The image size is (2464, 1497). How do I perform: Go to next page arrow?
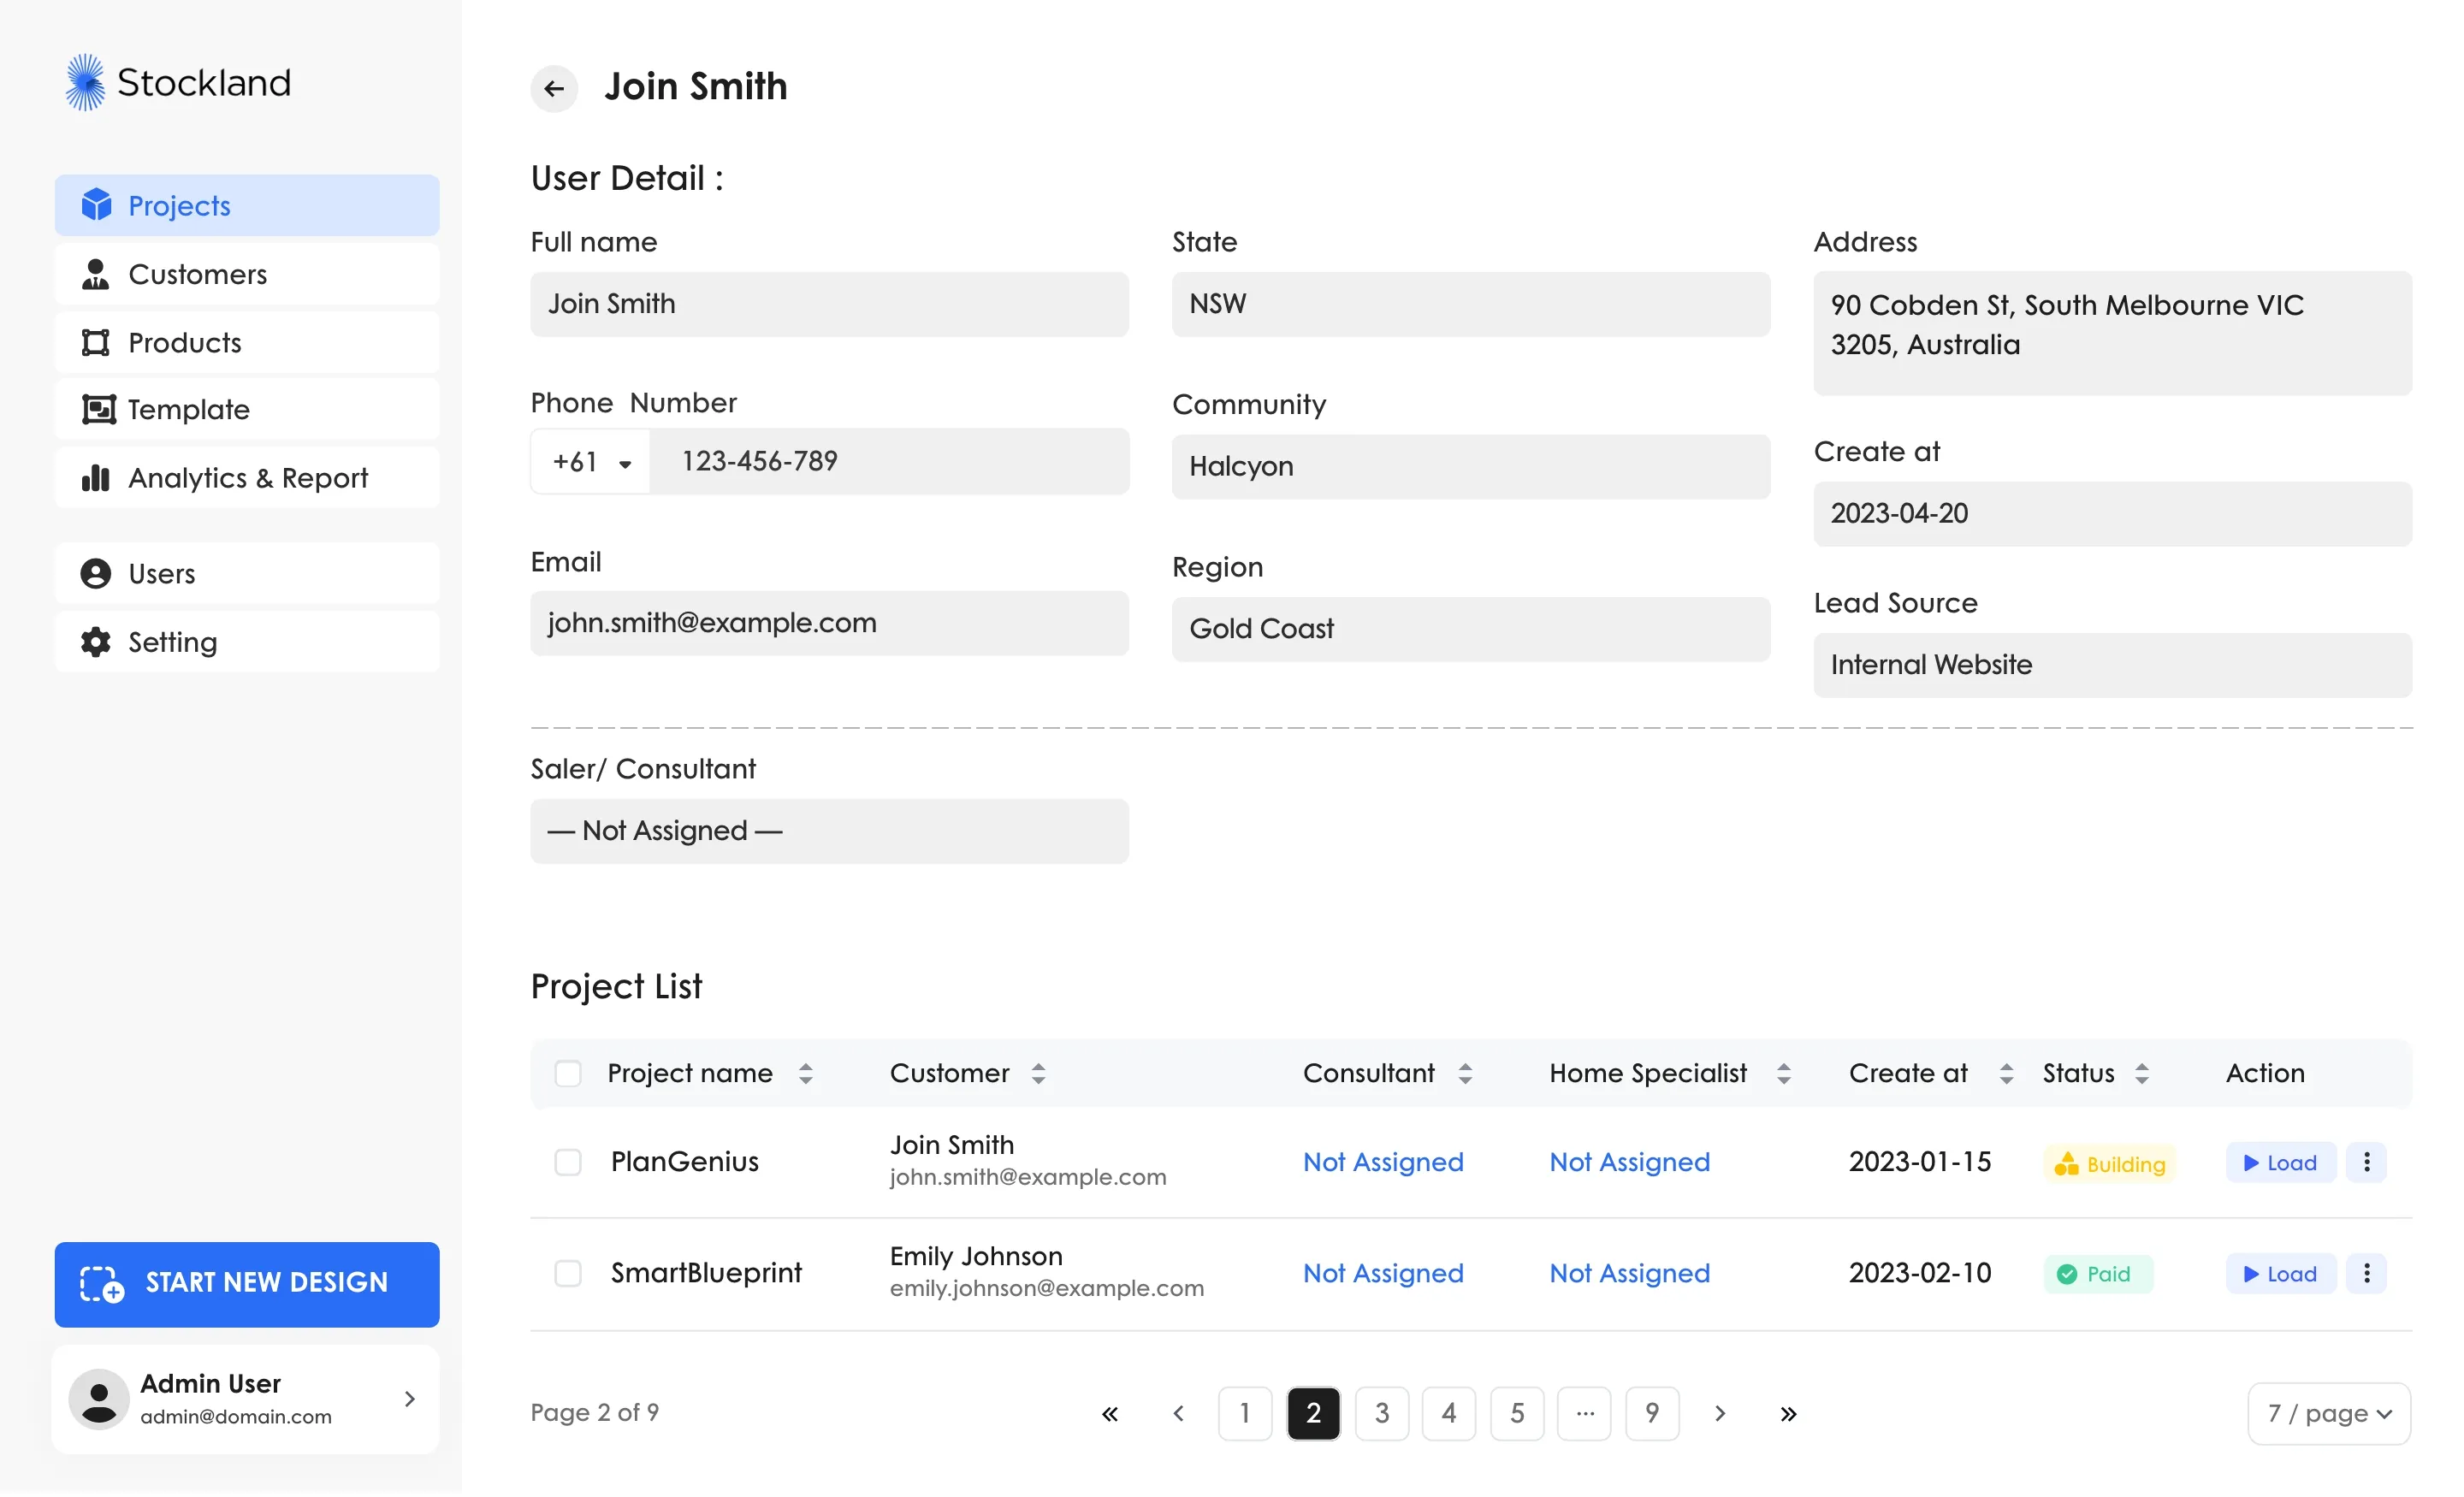(1720, 1413)
